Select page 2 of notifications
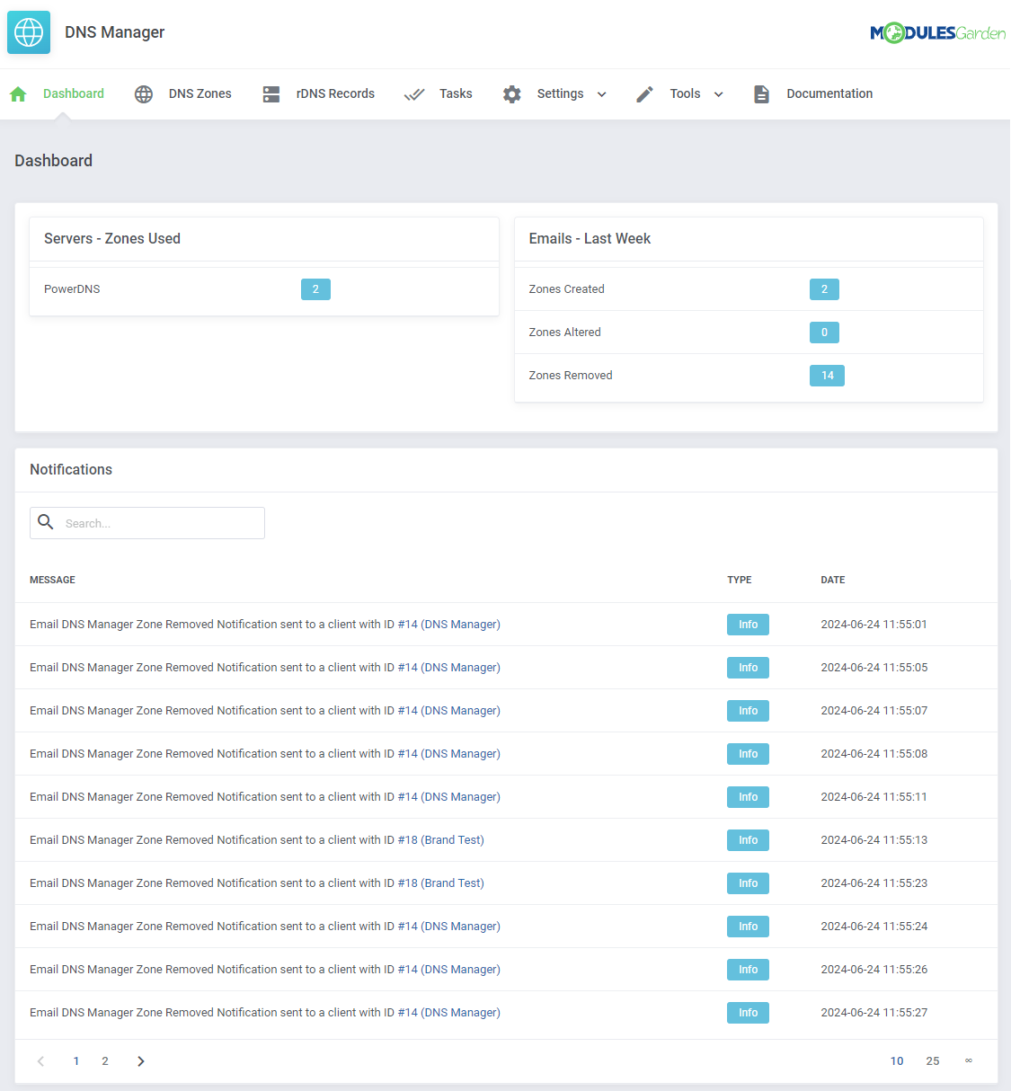Viewport: 1011px width, 1091px height. click(x=105, y=1061)
